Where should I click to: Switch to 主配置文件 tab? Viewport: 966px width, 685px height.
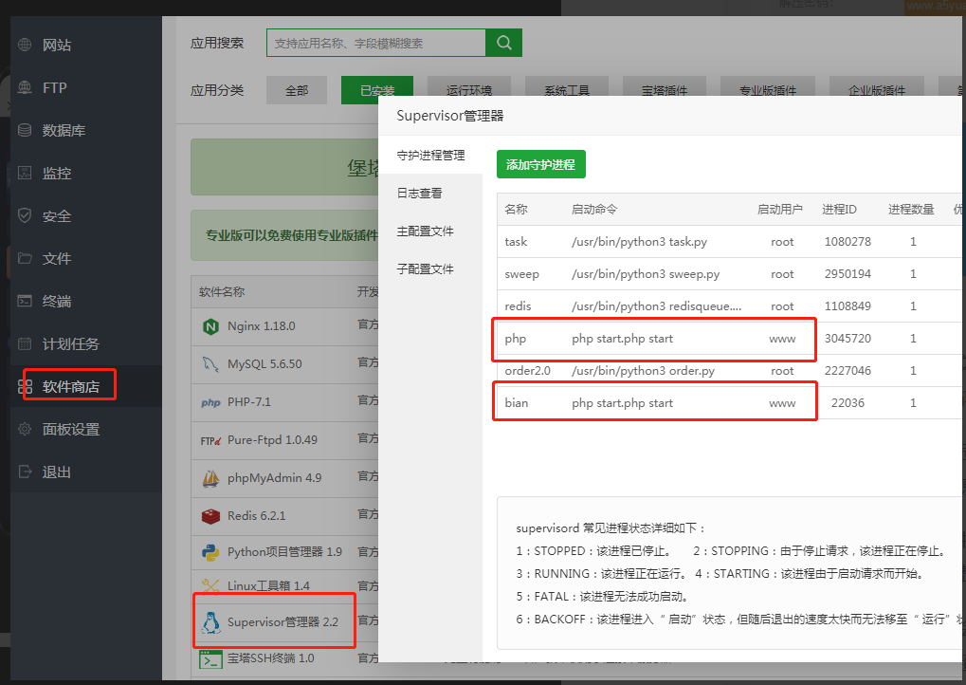pos(425,231)
